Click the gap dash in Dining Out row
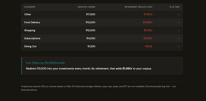 [x=179, y=46]
